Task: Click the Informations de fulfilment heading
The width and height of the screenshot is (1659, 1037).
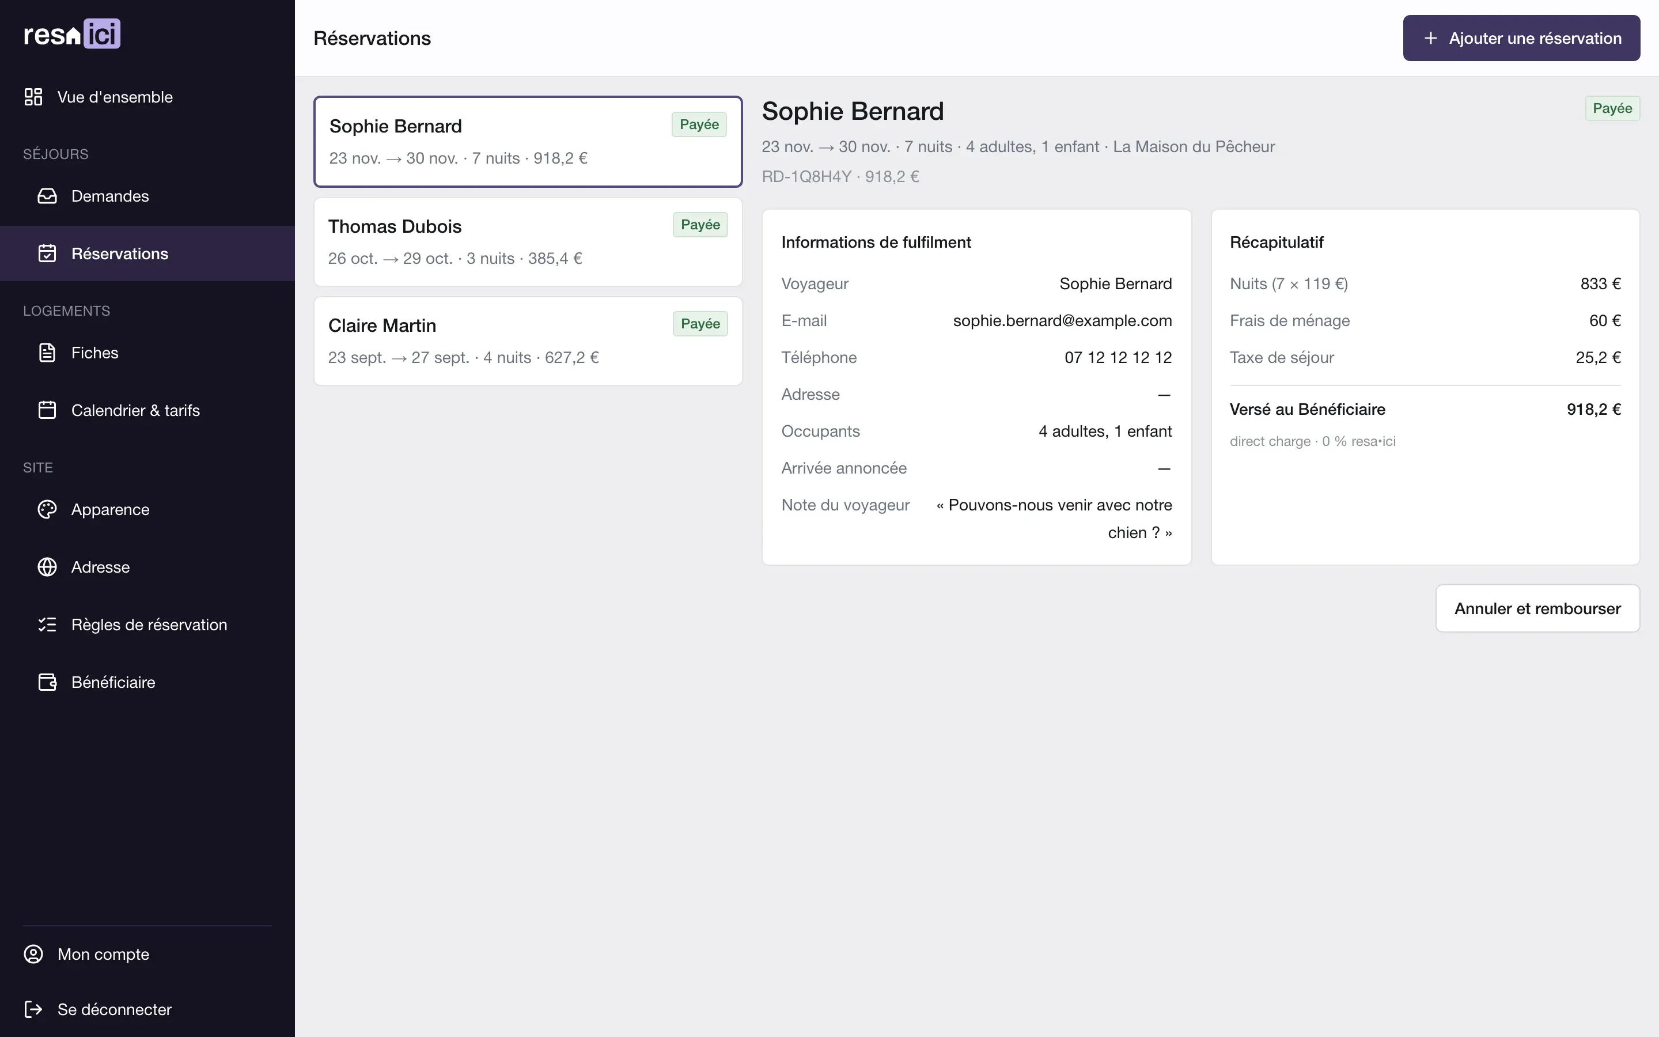Action: [876, 242]
